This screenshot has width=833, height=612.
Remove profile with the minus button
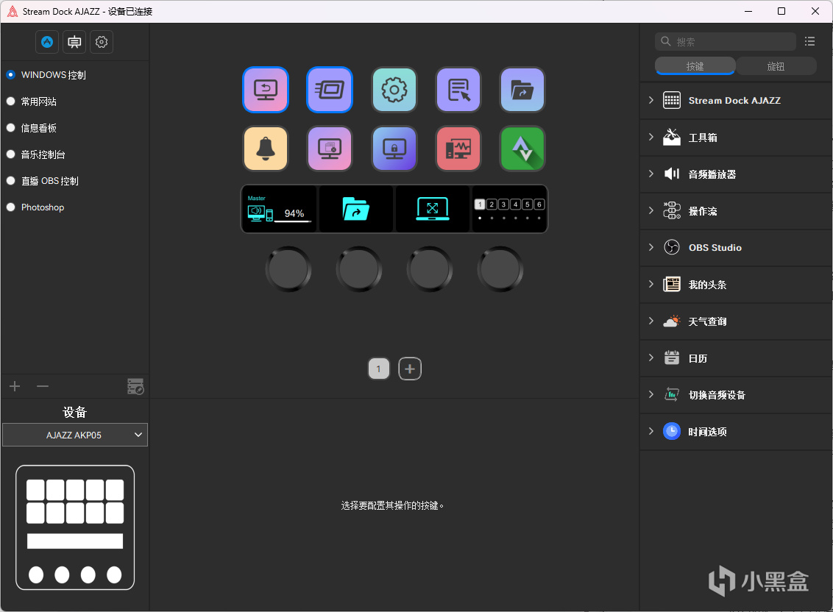(x=43, y=386)
